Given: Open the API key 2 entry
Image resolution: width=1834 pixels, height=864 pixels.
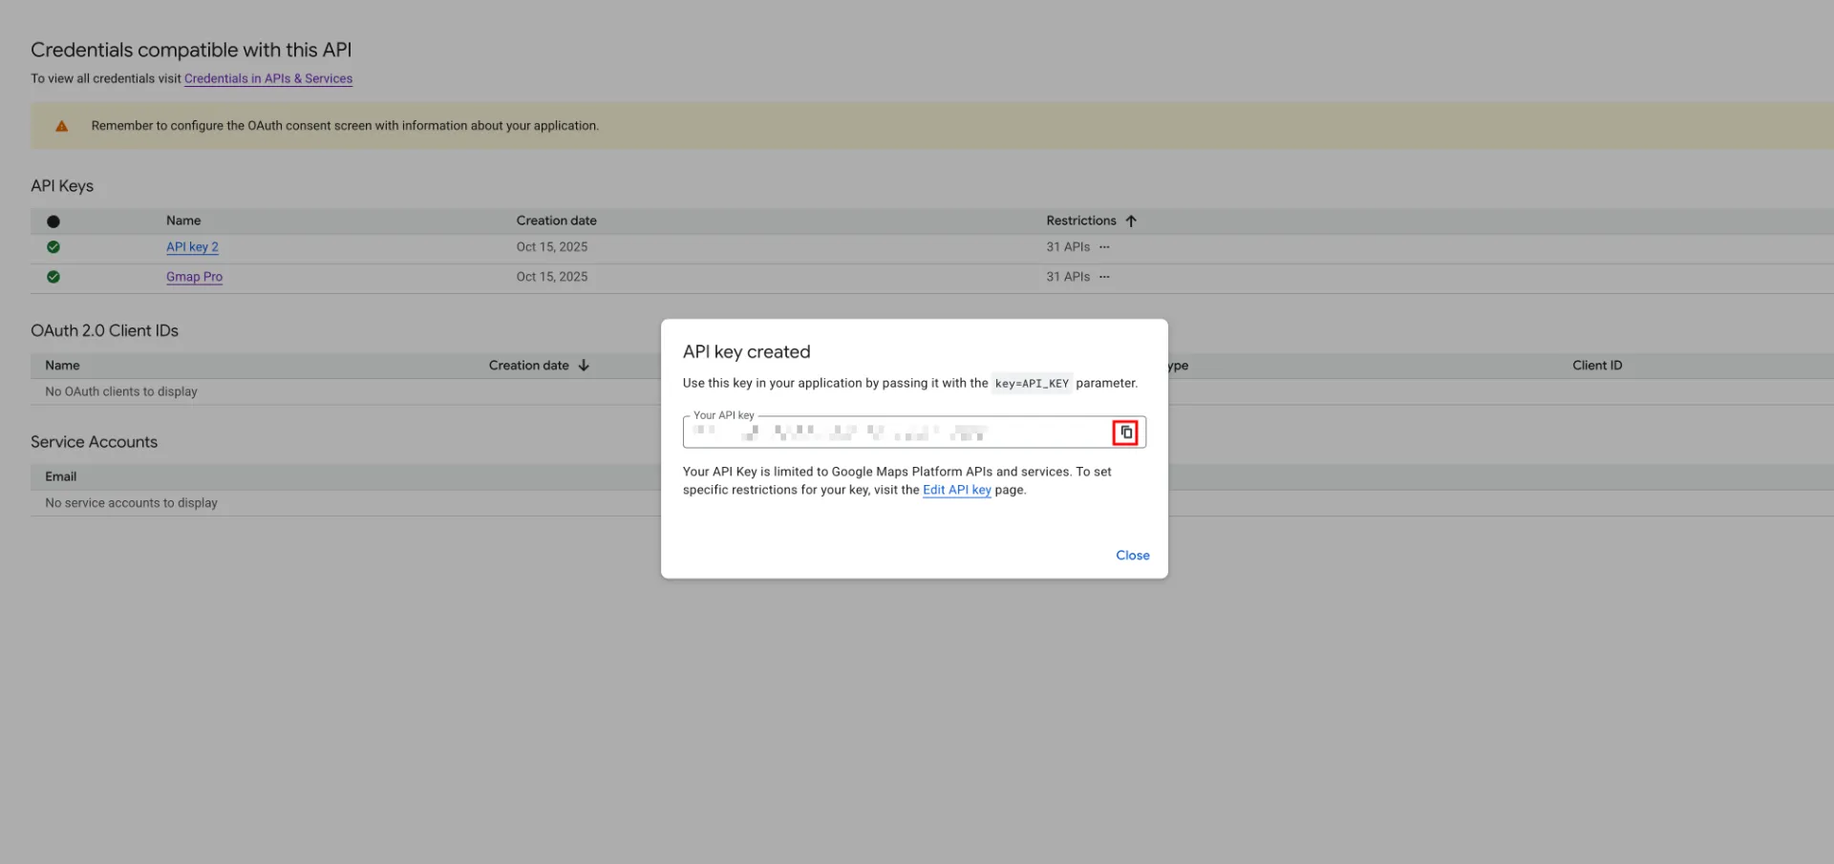Looking at the screenshot, I should coord(192,247).
